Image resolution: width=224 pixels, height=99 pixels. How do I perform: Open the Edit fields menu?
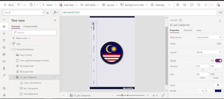pos(90,5)
